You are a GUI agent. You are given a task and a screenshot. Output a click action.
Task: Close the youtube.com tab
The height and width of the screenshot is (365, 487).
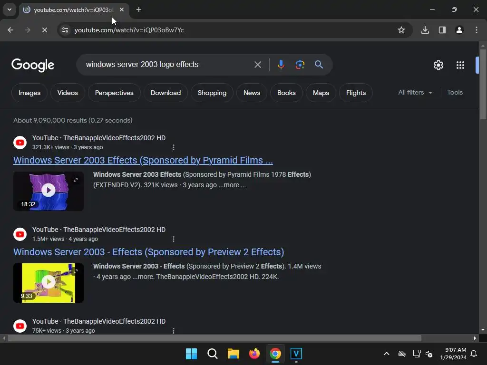122,10
